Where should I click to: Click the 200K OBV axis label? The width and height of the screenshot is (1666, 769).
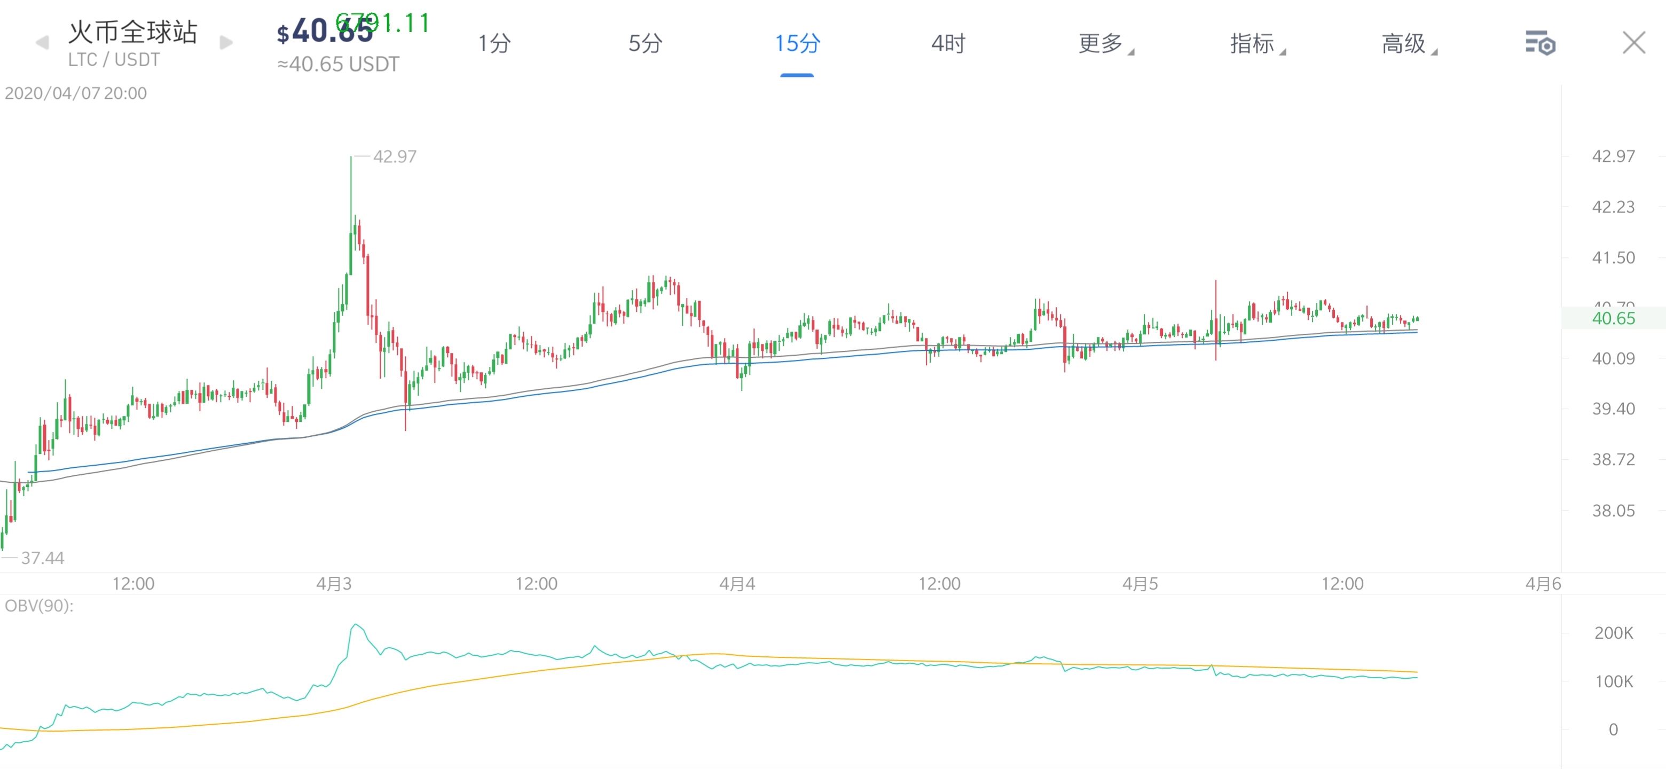click(x=1614, y=632)
